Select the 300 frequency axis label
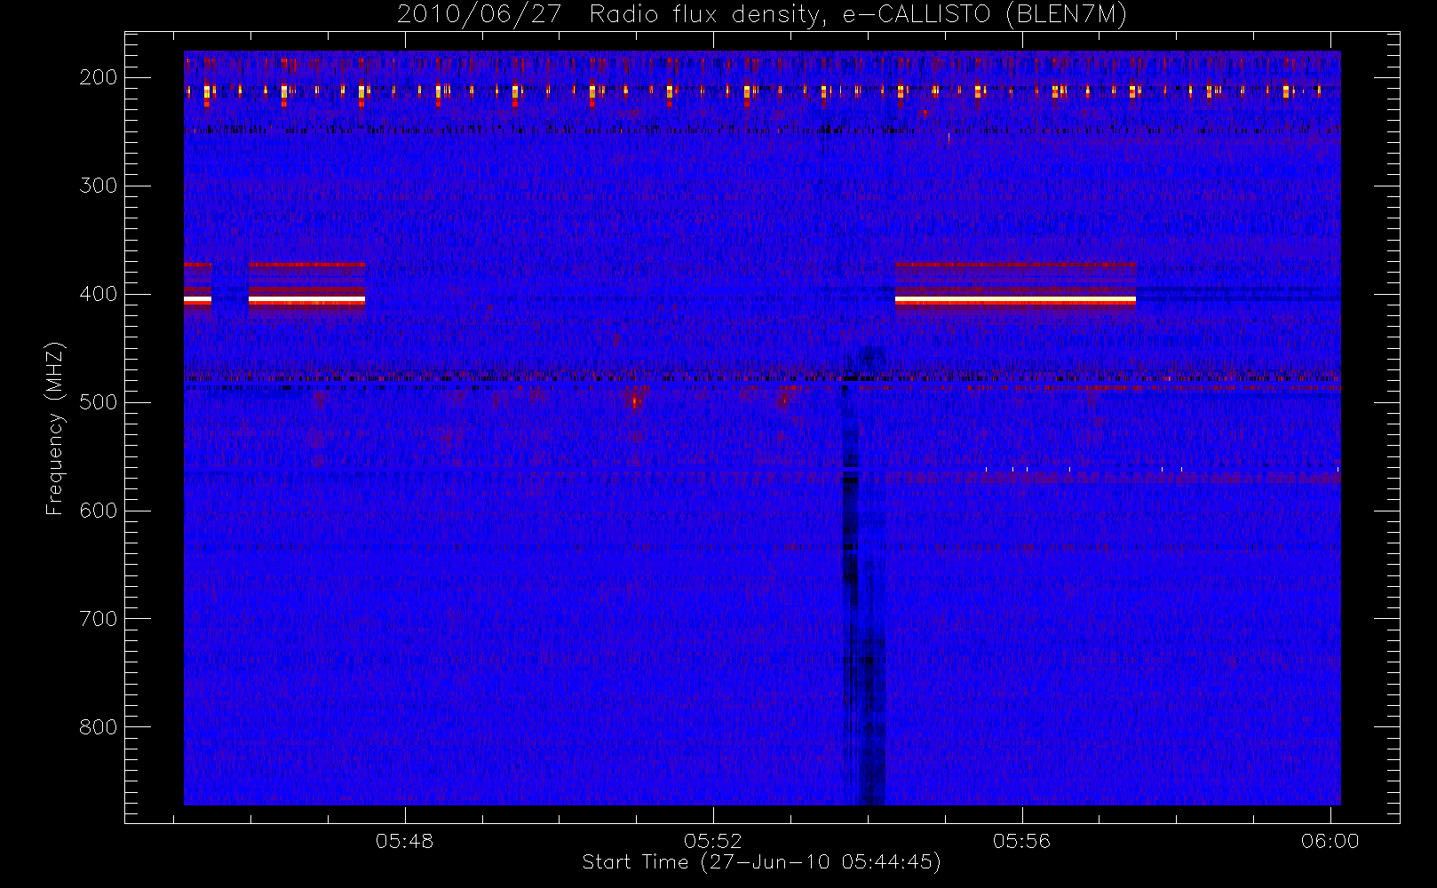This screenshot has width=1437, height=888. (x=98, y=186)
